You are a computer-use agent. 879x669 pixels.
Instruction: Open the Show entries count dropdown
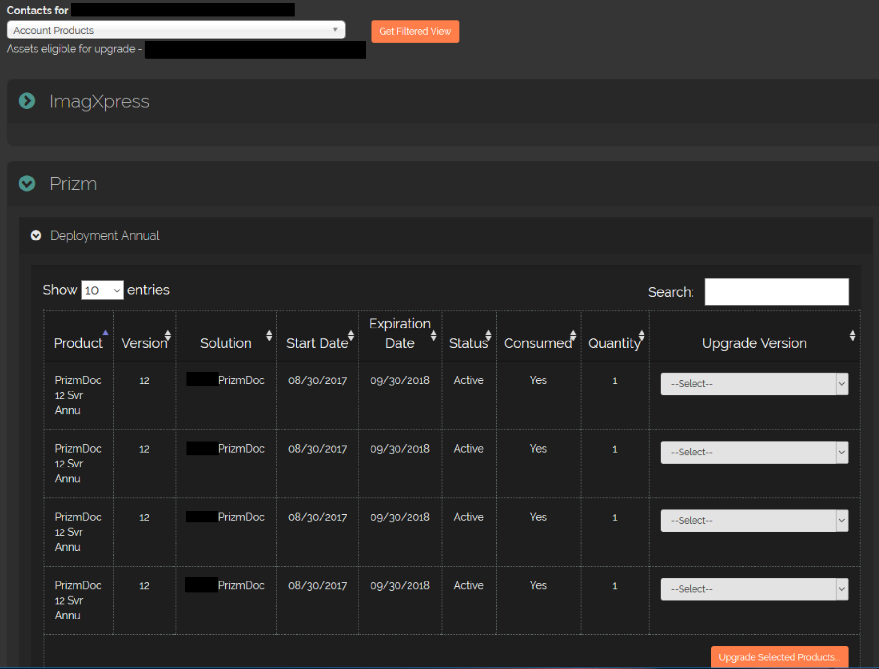click(x=102, y=290)
